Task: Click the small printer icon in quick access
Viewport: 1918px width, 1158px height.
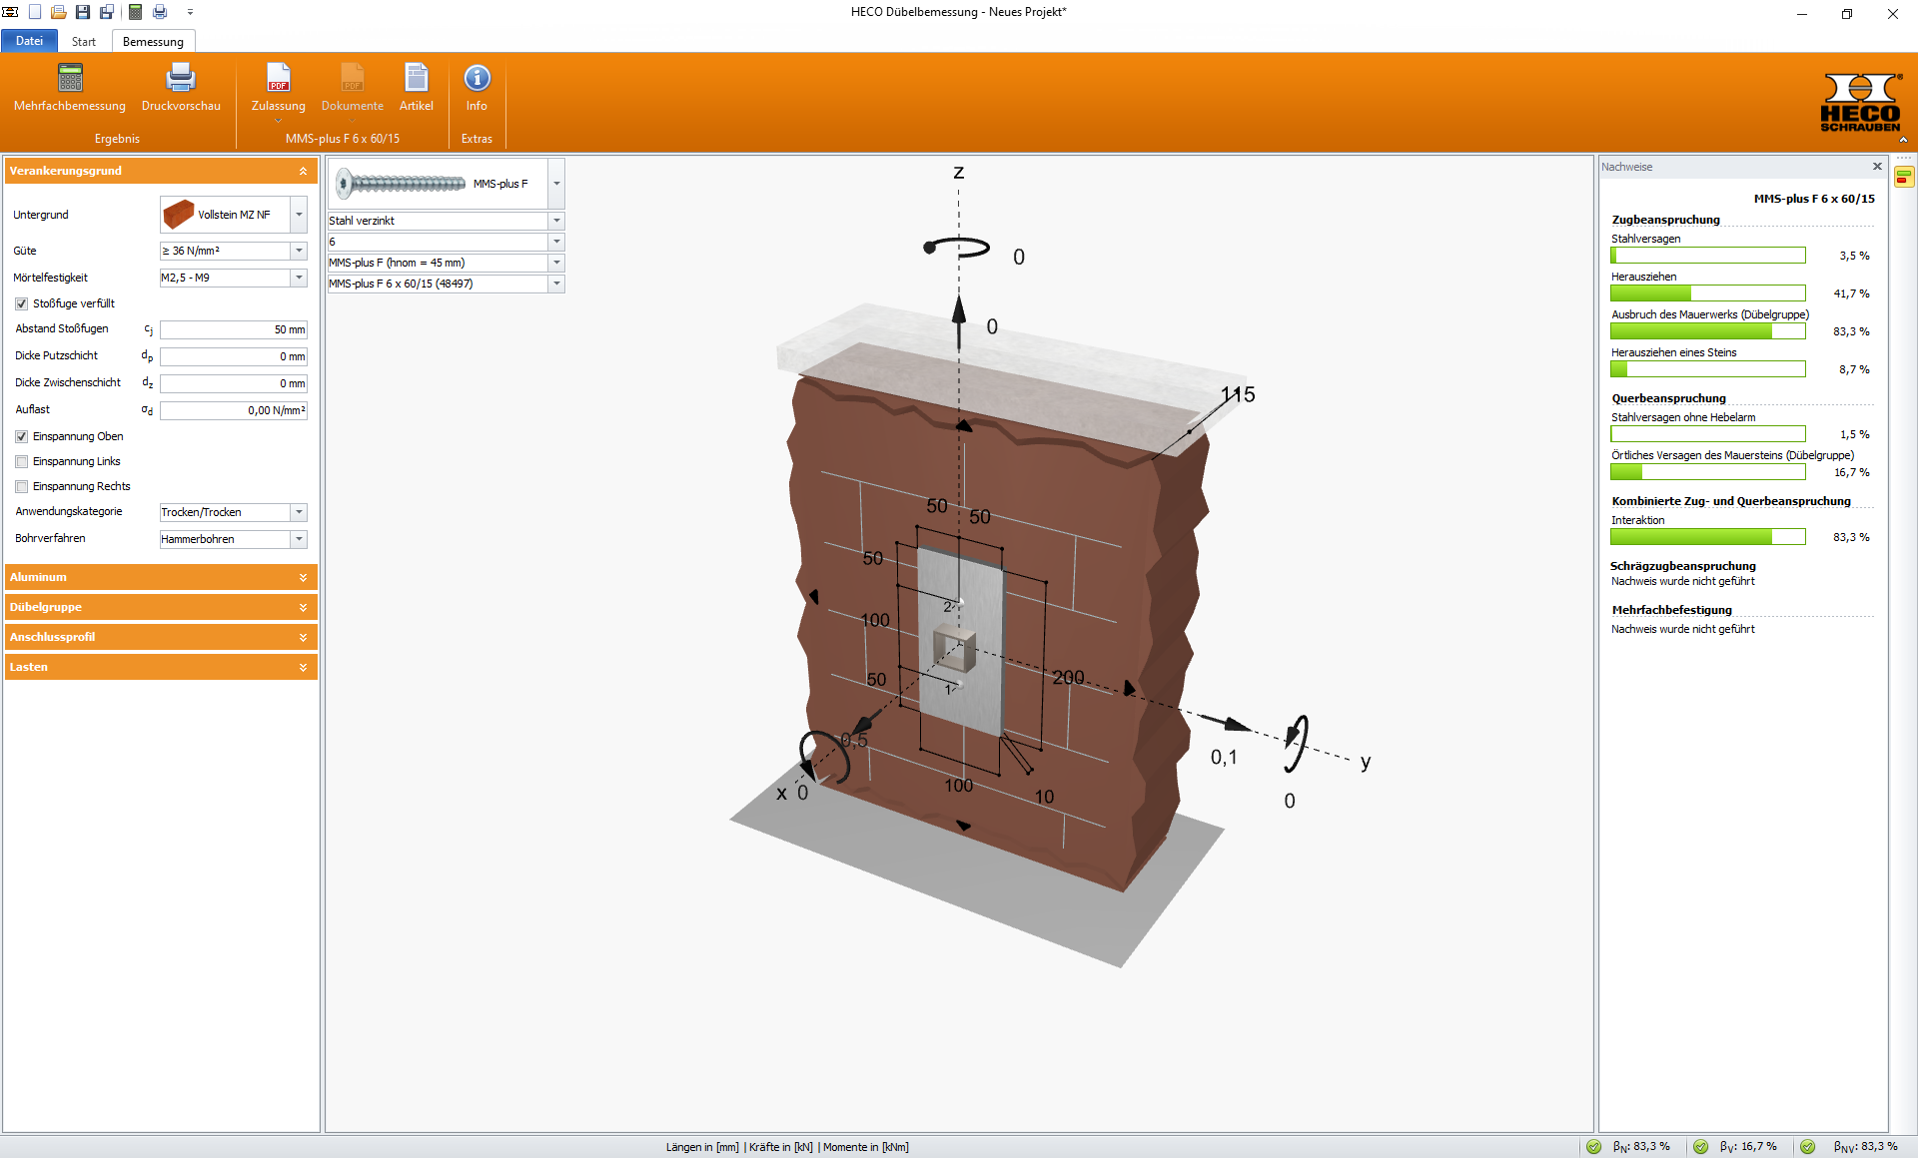Action: click(160, 12)
